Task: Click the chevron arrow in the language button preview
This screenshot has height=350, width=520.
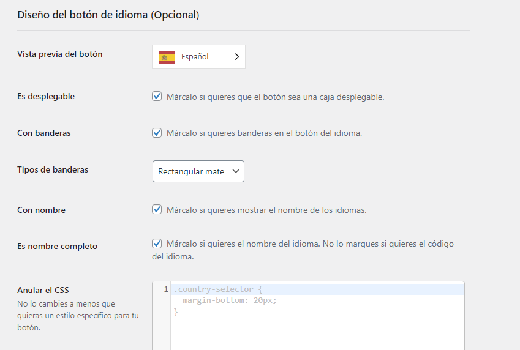Action: coord(237,57)
